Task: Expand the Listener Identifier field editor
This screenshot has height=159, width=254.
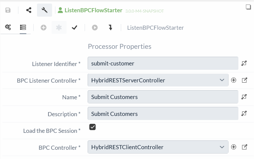Action: click(244, 63)
